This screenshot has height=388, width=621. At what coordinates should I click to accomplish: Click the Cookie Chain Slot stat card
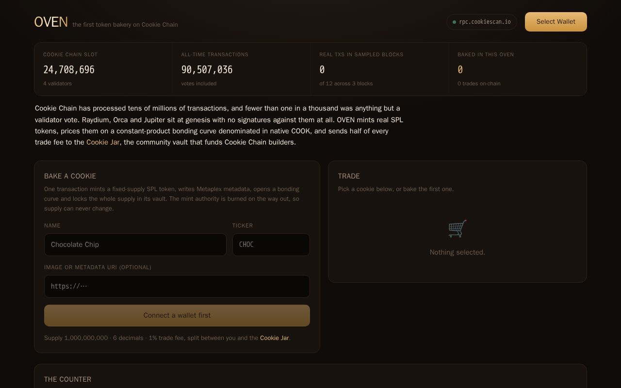(x=103, y=69)
